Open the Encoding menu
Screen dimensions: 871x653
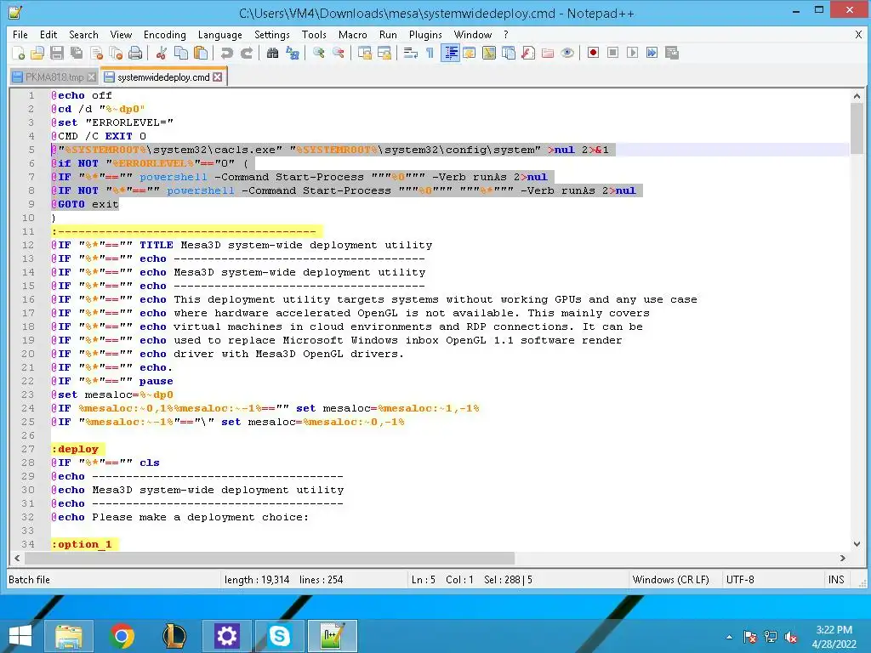pyautogui.click(x=164, y=34)
